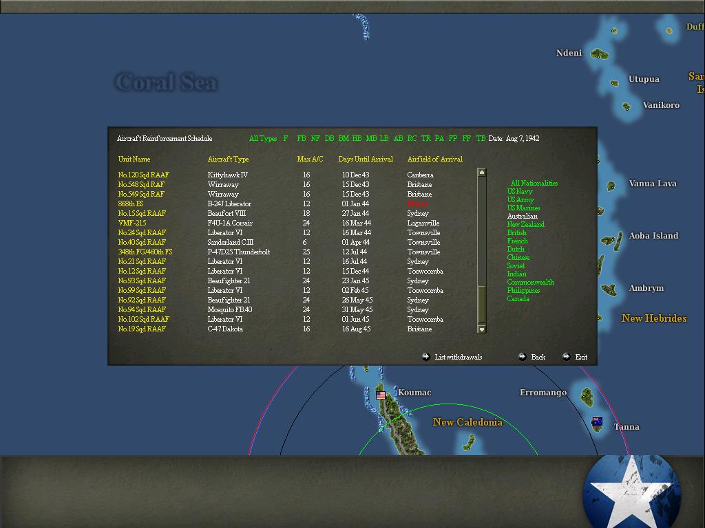Click the Exit button
The width and height of the screenshot is (705, 528).
tap(581, 357)
